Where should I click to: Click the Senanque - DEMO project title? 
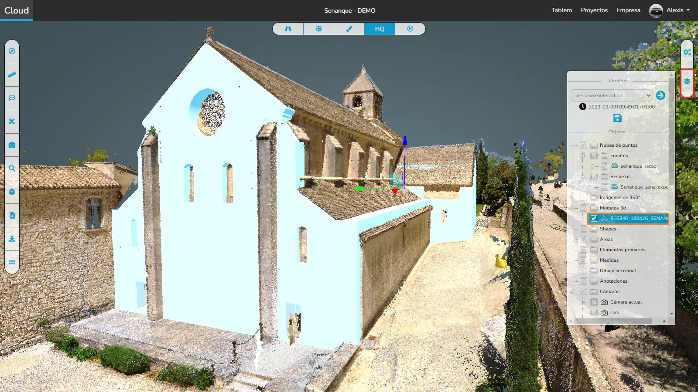(x=349, y=10)
